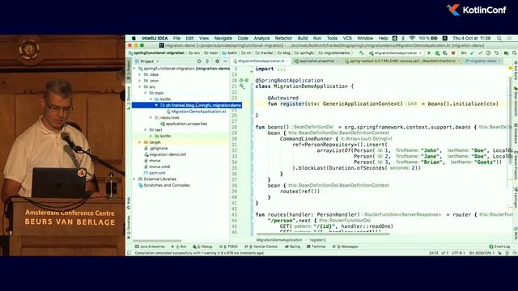
Task: Toggle the Structure side tool window
Action: pyautogui.click(x=129, y=98)
